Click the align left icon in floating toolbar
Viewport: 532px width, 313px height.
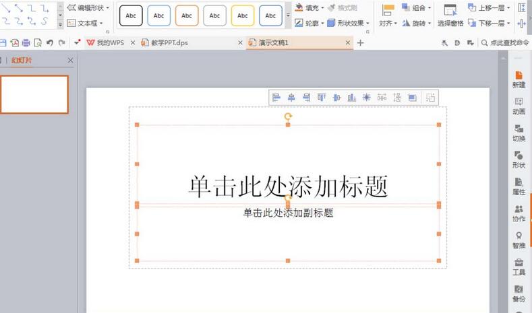tap(276, 98)
